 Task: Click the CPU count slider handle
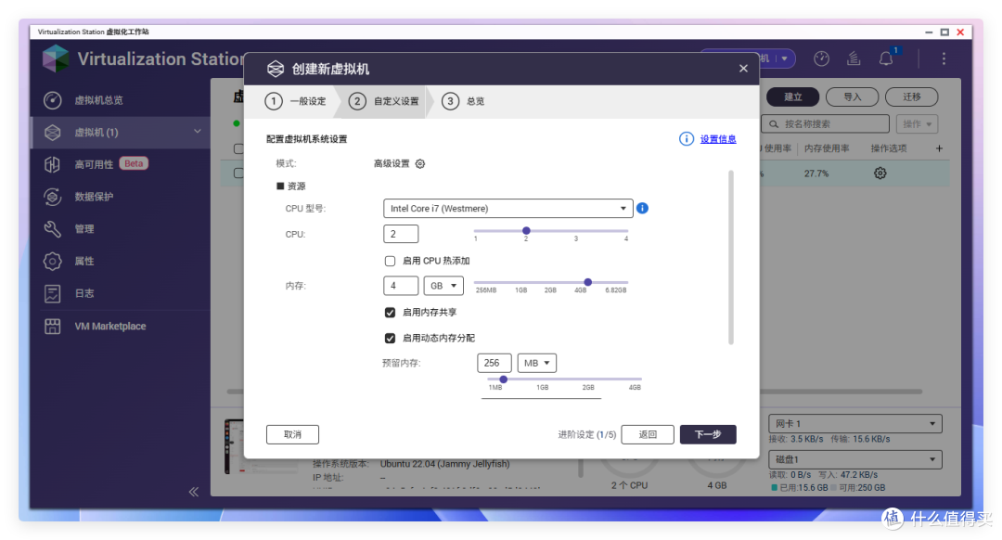526,231
